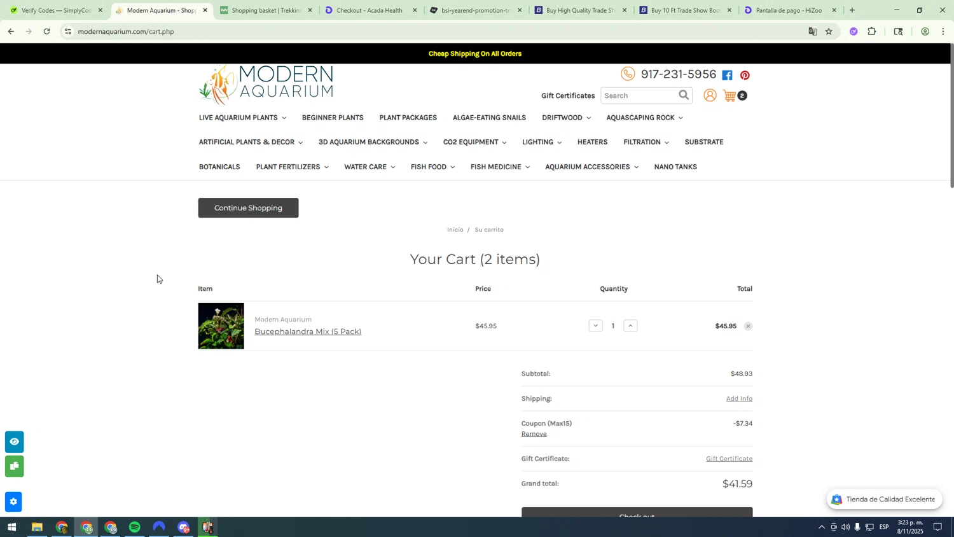
Task: Switch to Checkout Acada Health tab
Action: [x=369, y=10]
